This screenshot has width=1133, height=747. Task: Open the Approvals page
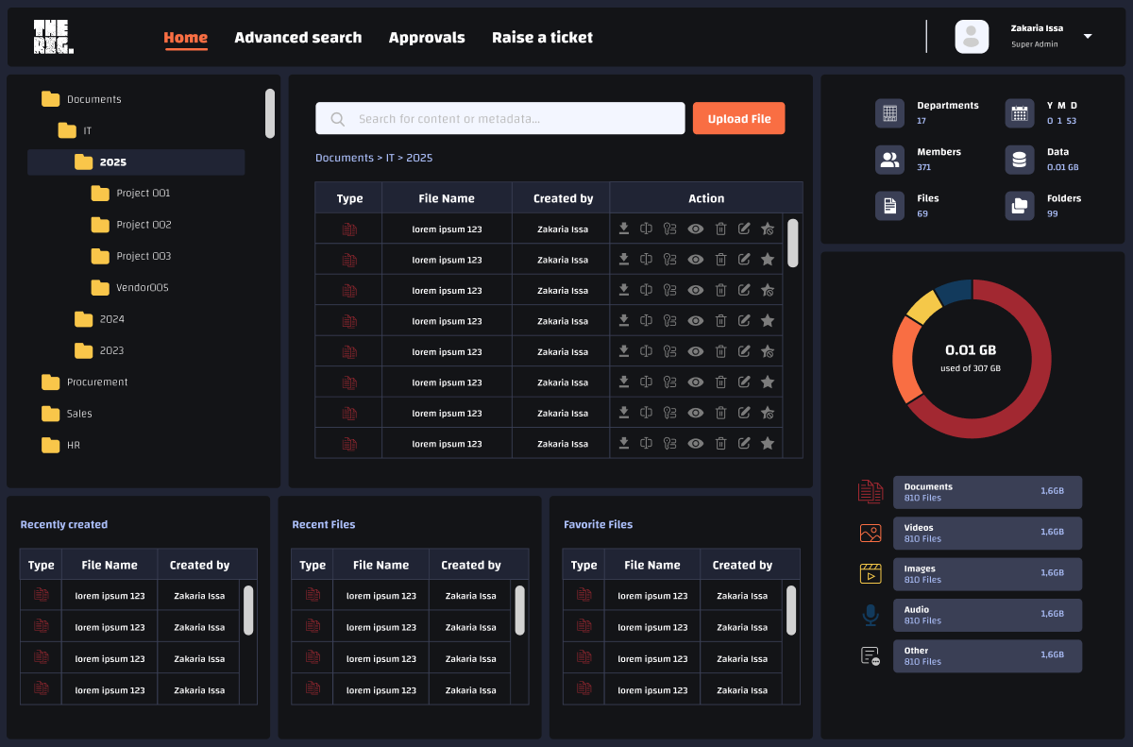pyautogui.click(x=427, y=38)
